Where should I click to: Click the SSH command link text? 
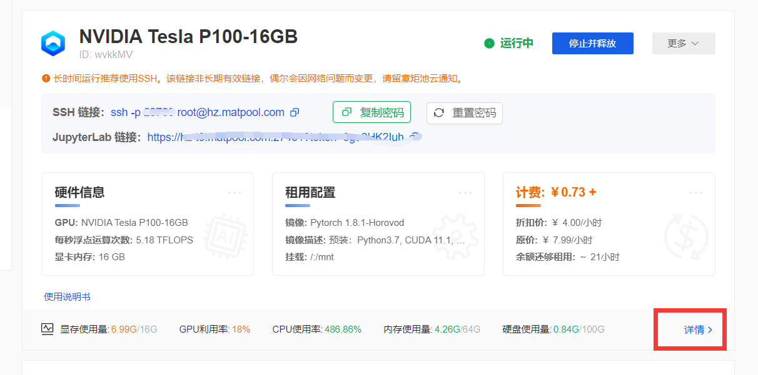[198, 112]
